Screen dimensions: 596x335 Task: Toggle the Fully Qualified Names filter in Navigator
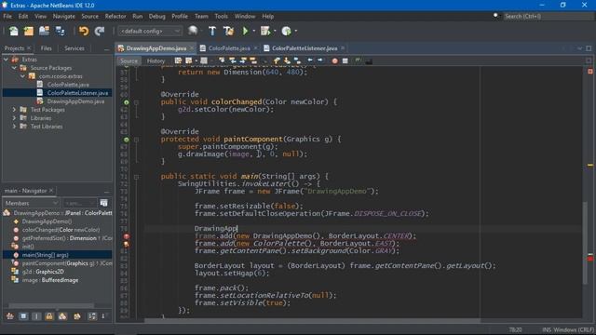pyautogui.click(x=77, y=316)
